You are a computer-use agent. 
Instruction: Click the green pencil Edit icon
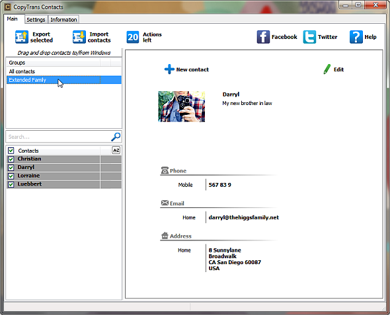tap(327, 69)
